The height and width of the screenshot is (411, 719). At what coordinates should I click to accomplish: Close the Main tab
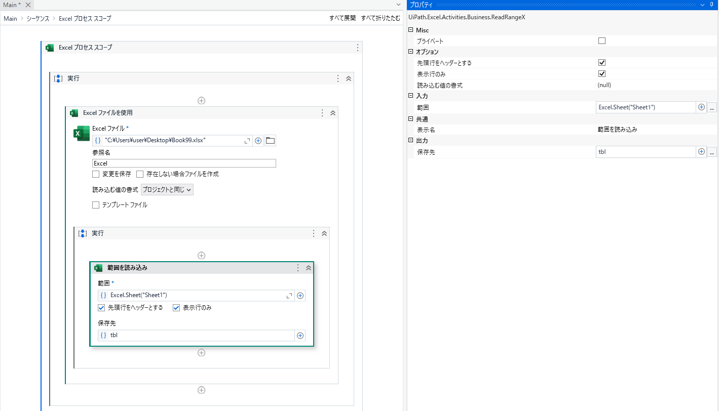28,5
